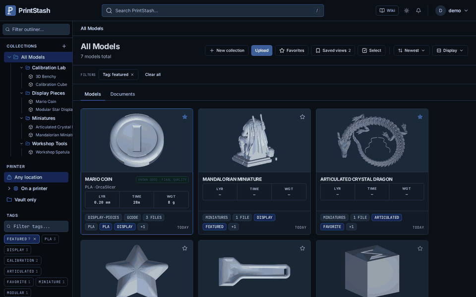Screen dimensions: 476x297
Task: Select Mario Coin in the outliner tree
Action: [46, 101]
